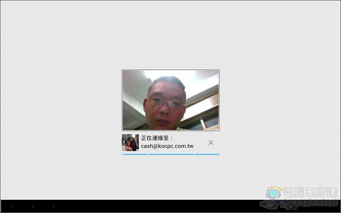Click the left segment of blue progress bar

135,154
